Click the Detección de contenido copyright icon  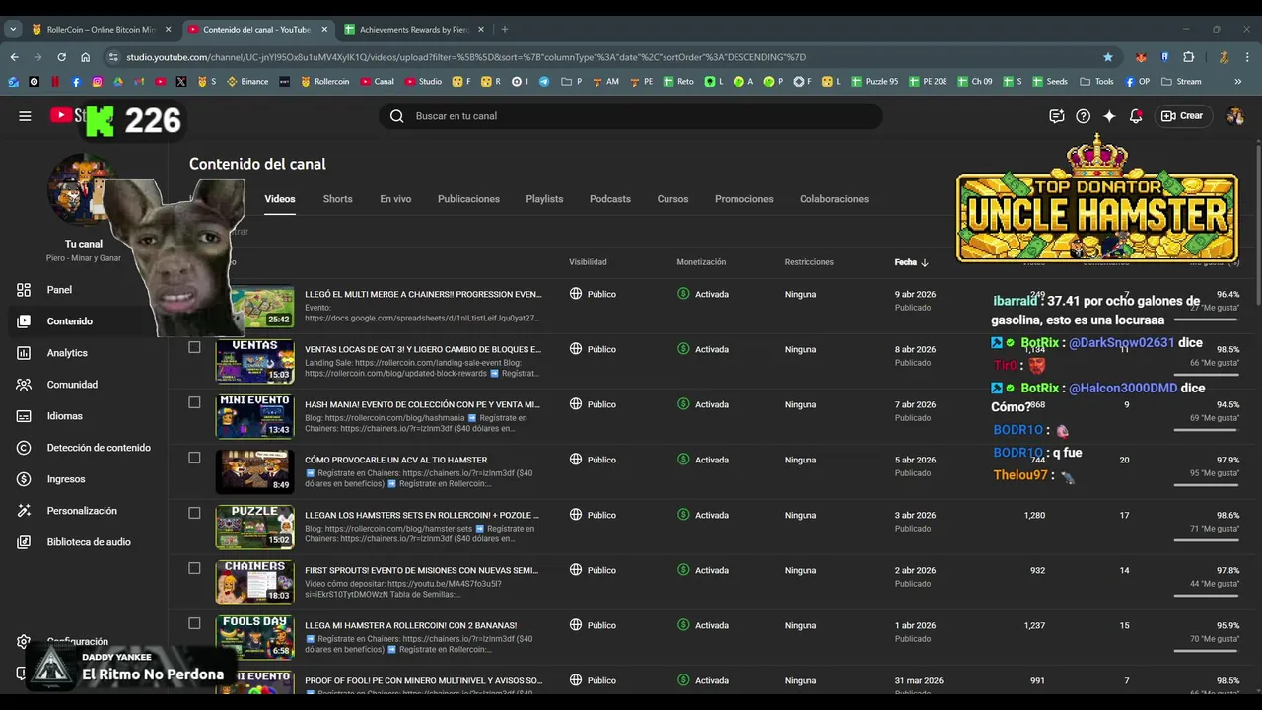tap(24, 448)
